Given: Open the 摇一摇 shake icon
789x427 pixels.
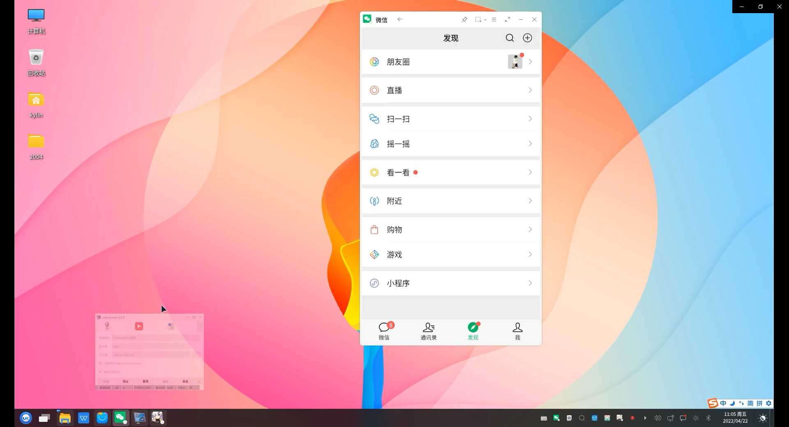Looking at the screenshot, I should click(374, 144).
